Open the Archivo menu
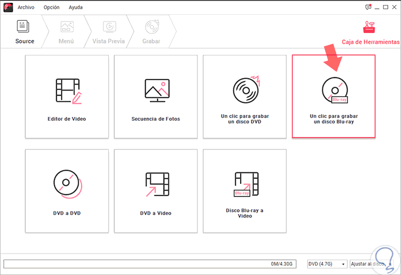This screenshot has width=401, height=275. tap(26, 8)
